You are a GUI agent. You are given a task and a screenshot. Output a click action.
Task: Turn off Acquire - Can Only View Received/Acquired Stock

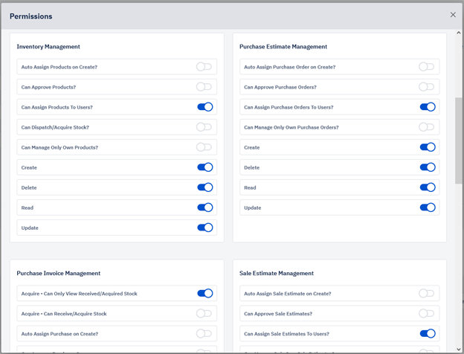(205, 294)
